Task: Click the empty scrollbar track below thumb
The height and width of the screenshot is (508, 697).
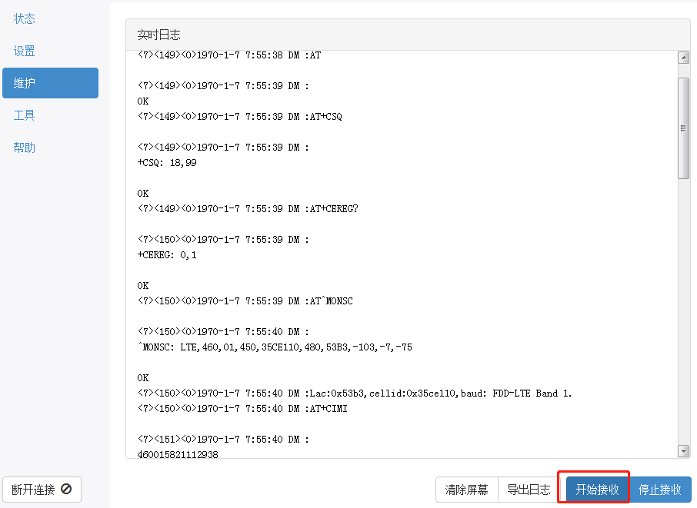Action: coord(683,307)
